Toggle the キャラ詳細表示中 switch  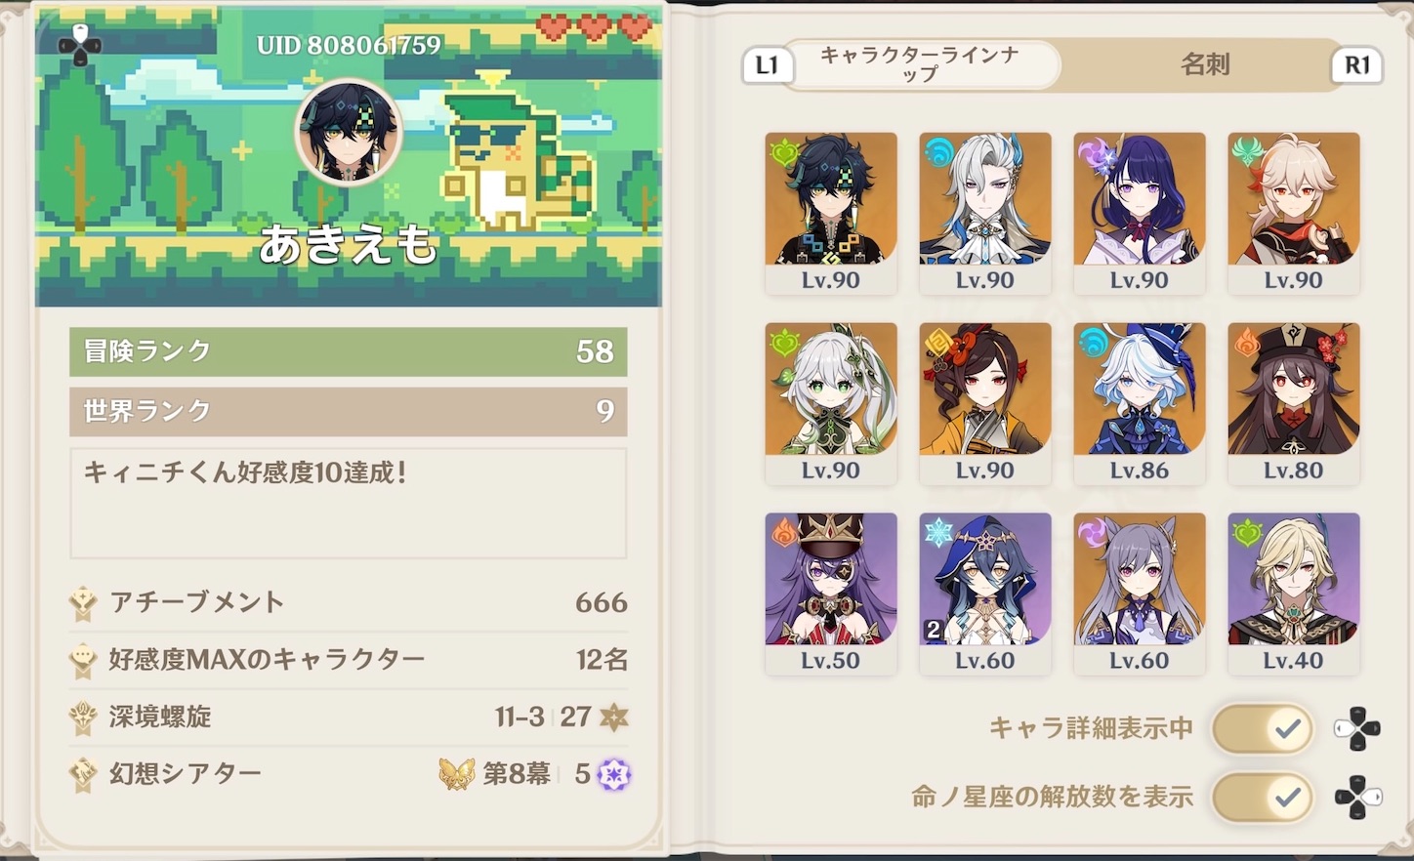coord(1263,729)
